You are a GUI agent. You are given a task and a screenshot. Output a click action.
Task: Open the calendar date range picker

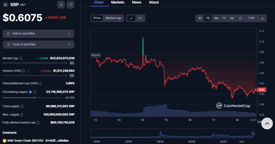(x=240, y=18)
